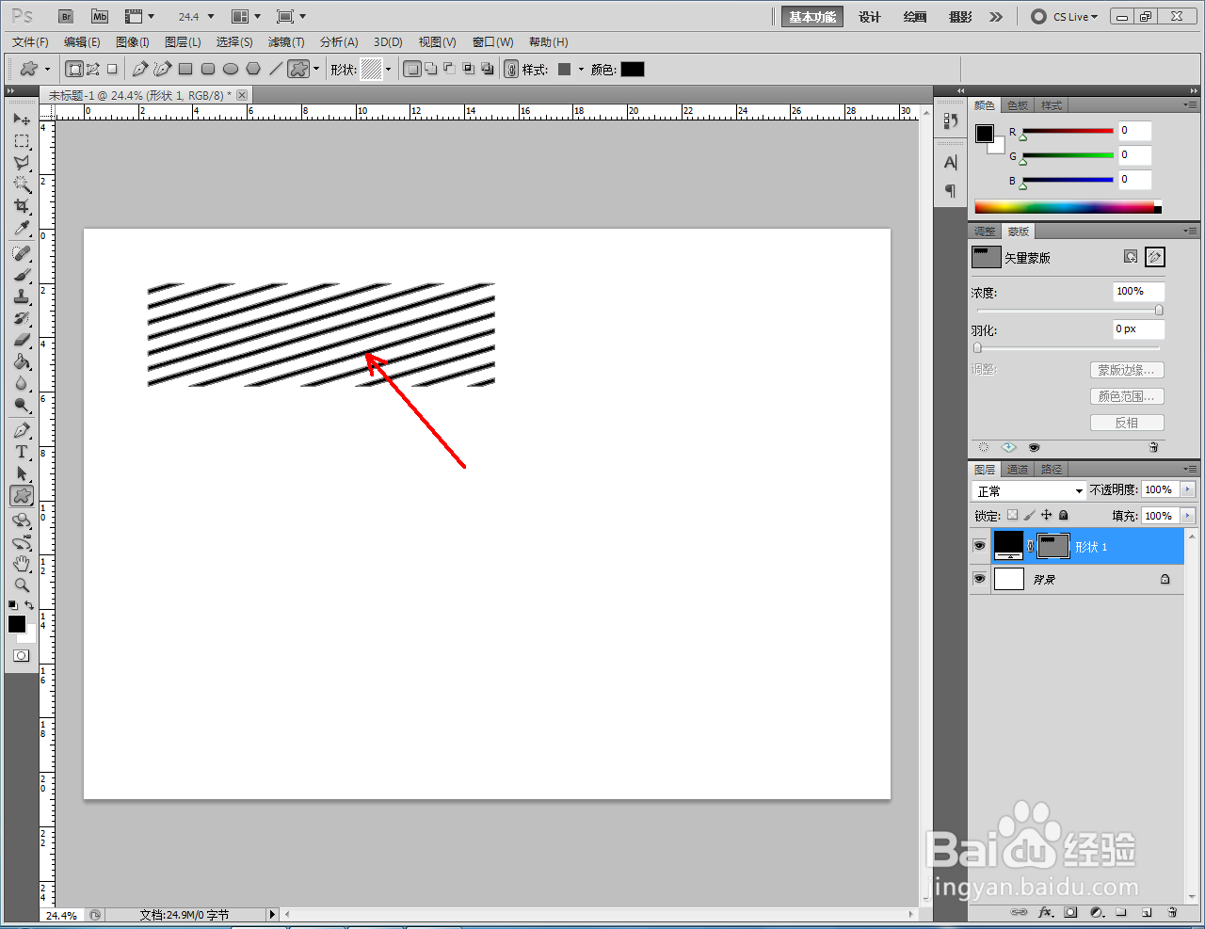
Task: Toggle lock transparent pixels
Action: pyautogui.click(x=1012, y=515)
